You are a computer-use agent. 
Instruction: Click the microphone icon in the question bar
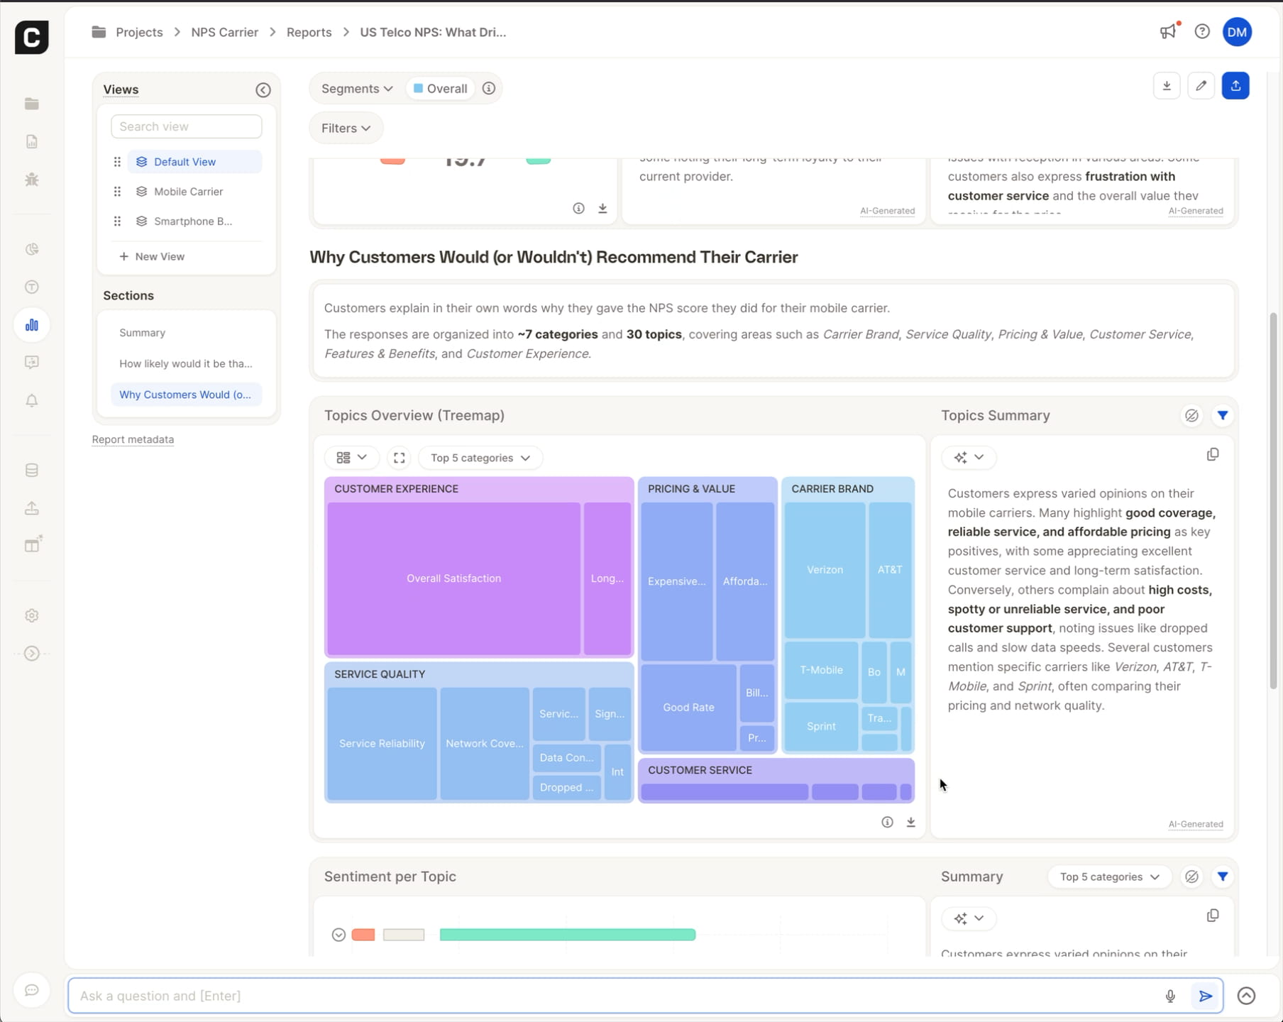[x=1170, y=996]
